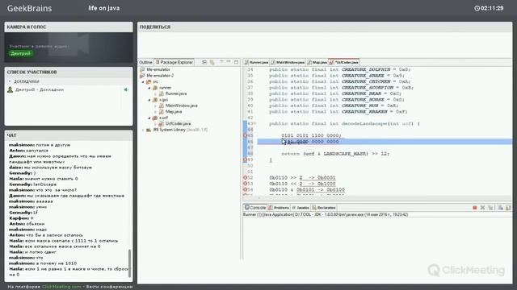
Task: Collapse the x.gui package arrow
Action: point(149,100)
